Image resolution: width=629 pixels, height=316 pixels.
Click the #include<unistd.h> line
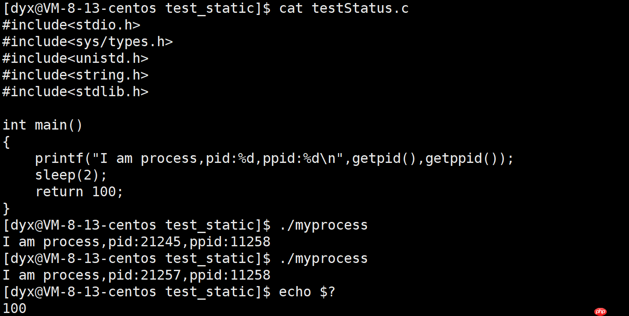tap(75, 58)
